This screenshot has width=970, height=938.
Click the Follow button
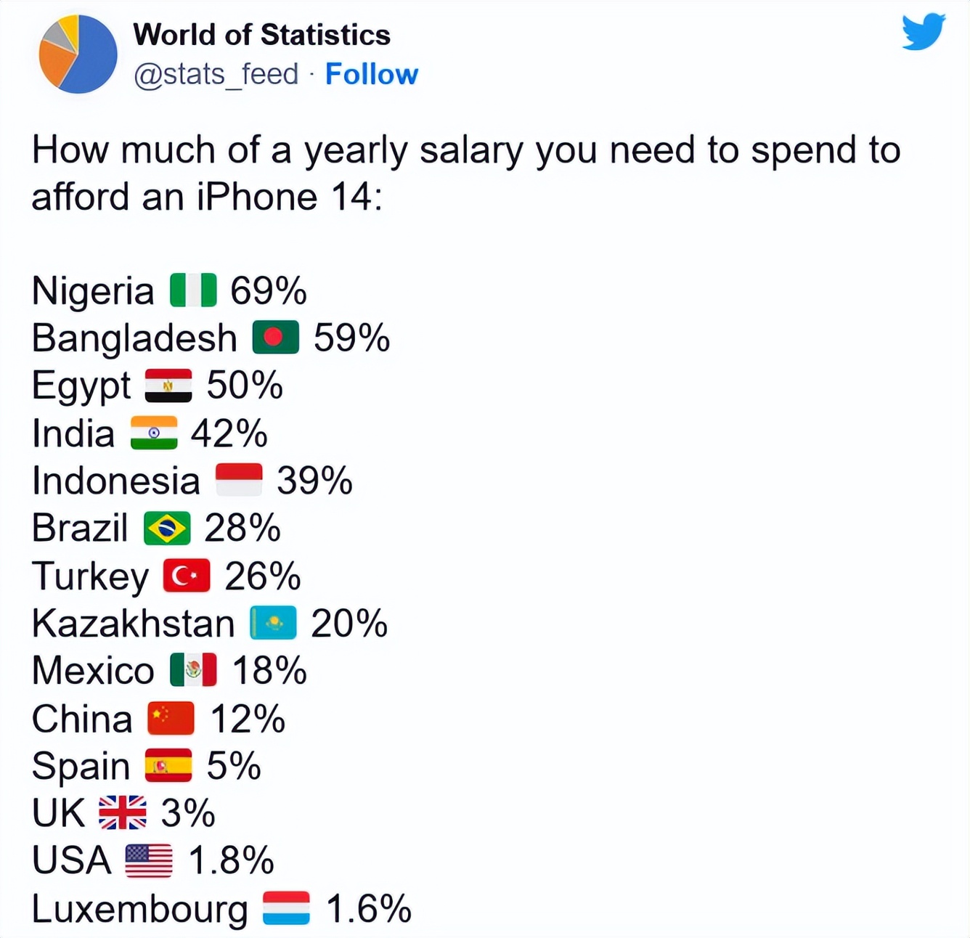(372, 73)
